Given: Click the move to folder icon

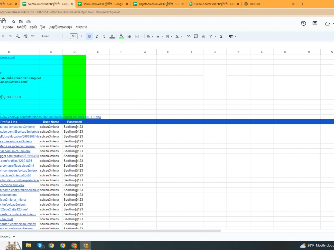Looking at the screenshot, I should click(x=21, y=21).
